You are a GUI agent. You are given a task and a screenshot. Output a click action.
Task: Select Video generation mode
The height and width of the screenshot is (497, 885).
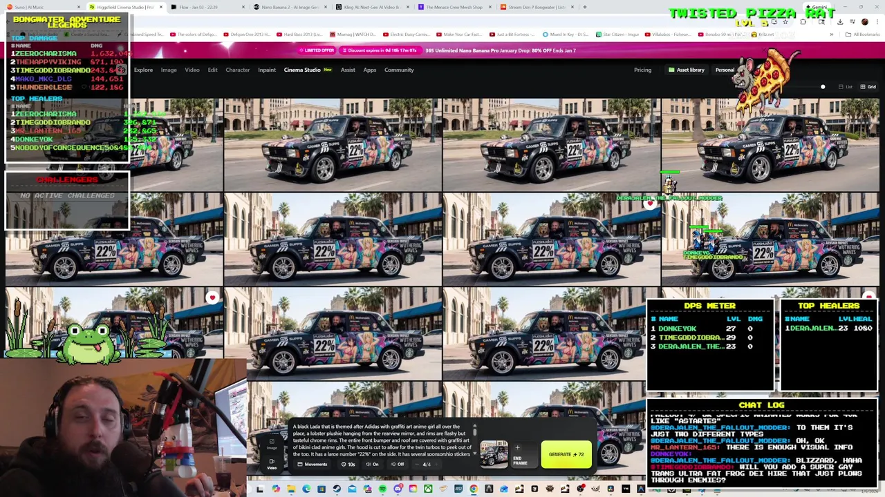coord(272,464)
